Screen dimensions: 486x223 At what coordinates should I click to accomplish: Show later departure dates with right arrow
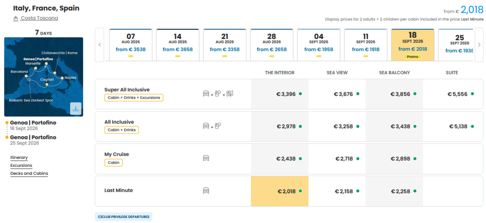pyautogui.click(x=479, y=45)
